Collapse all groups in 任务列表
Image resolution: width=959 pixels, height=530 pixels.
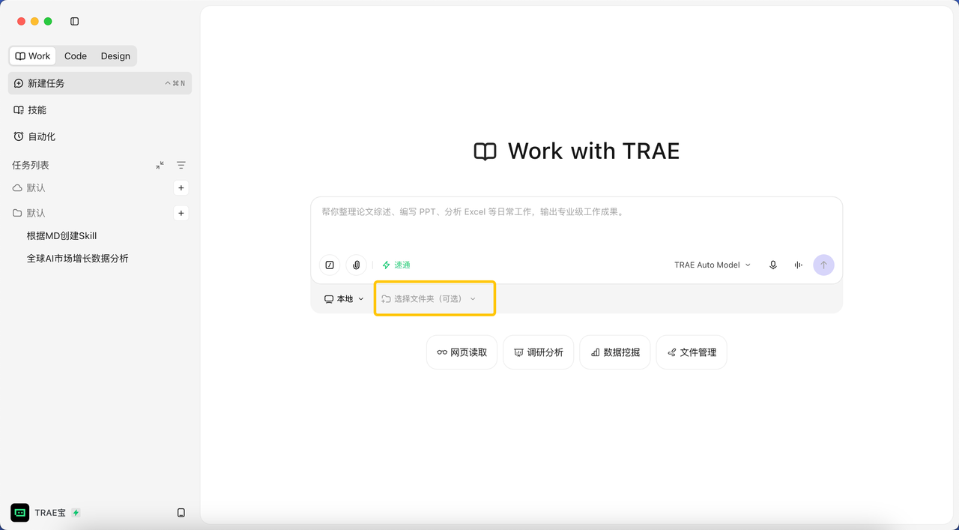(x=160, y=165)
